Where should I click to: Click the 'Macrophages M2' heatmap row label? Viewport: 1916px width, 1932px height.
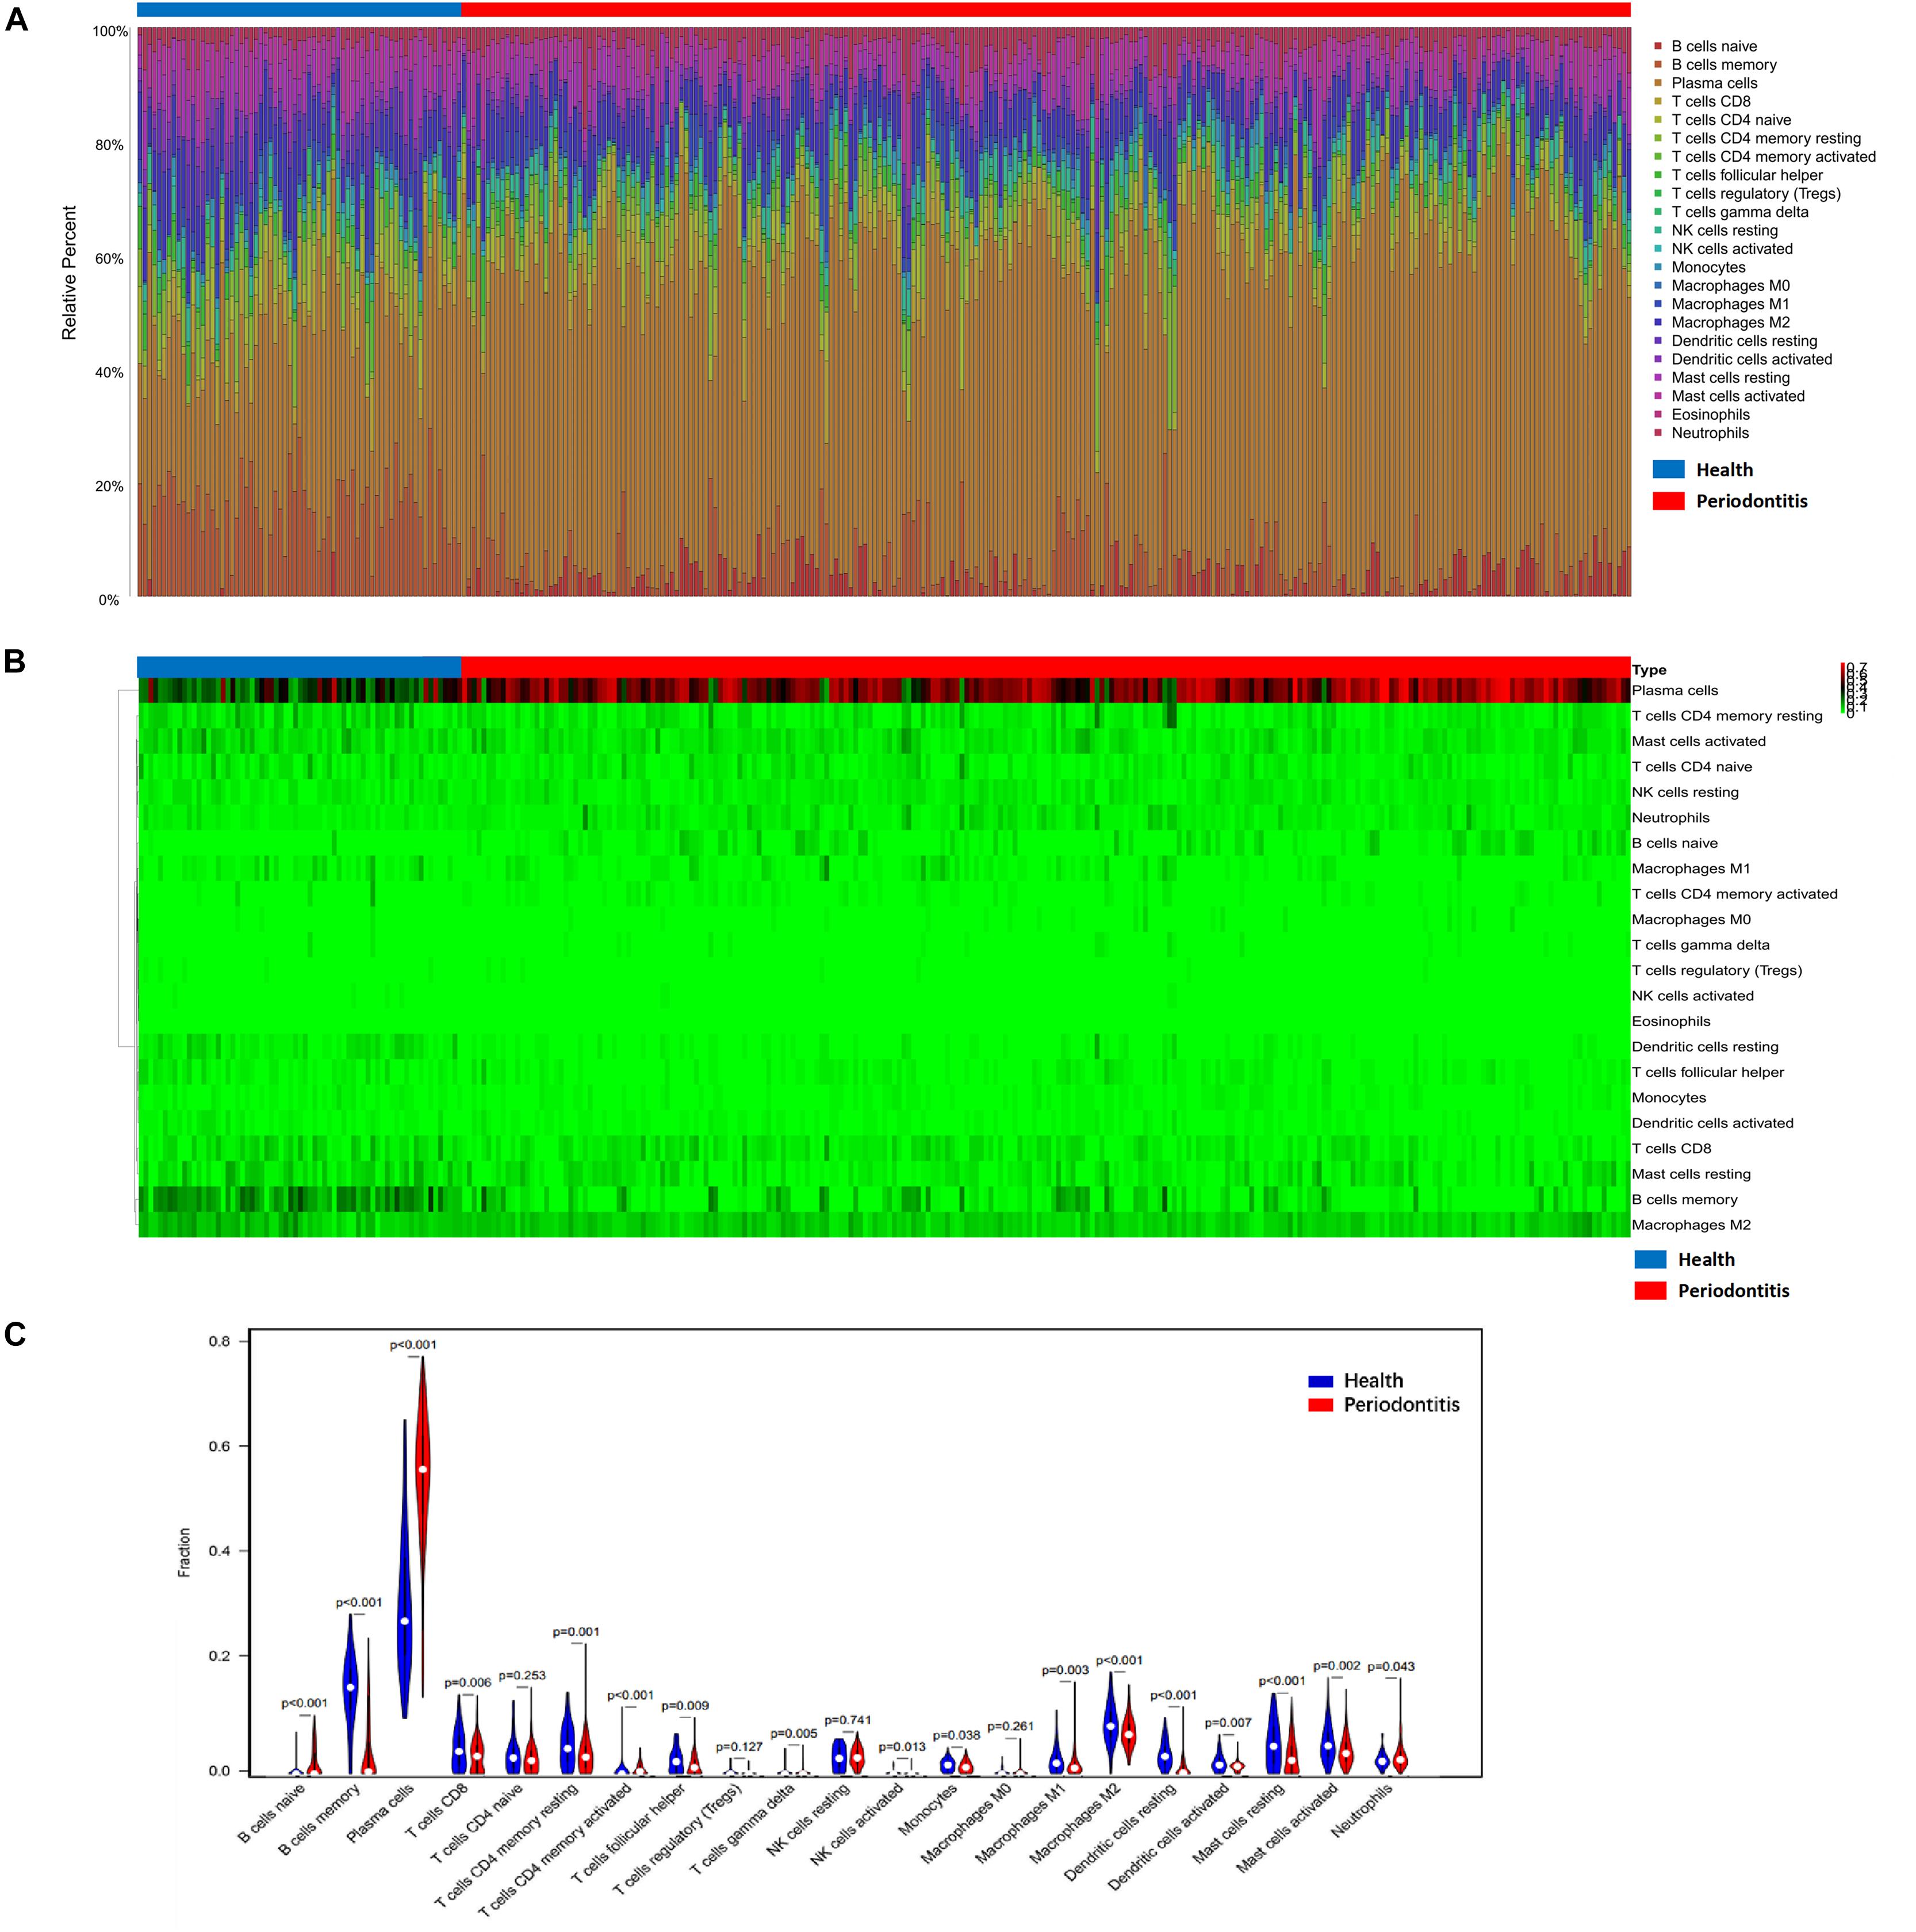(x=1692, y=1225)
